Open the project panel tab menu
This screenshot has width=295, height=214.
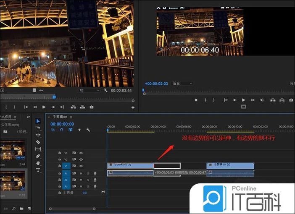coord(15,117)
